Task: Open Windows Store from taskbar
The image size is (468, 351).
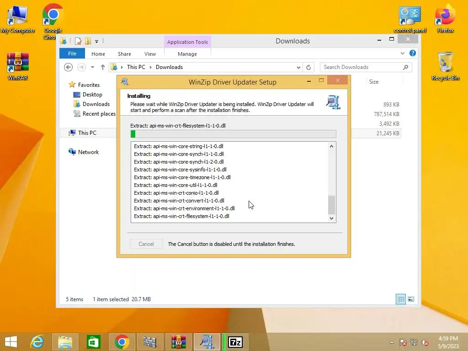Action: [x=93, y=342]
